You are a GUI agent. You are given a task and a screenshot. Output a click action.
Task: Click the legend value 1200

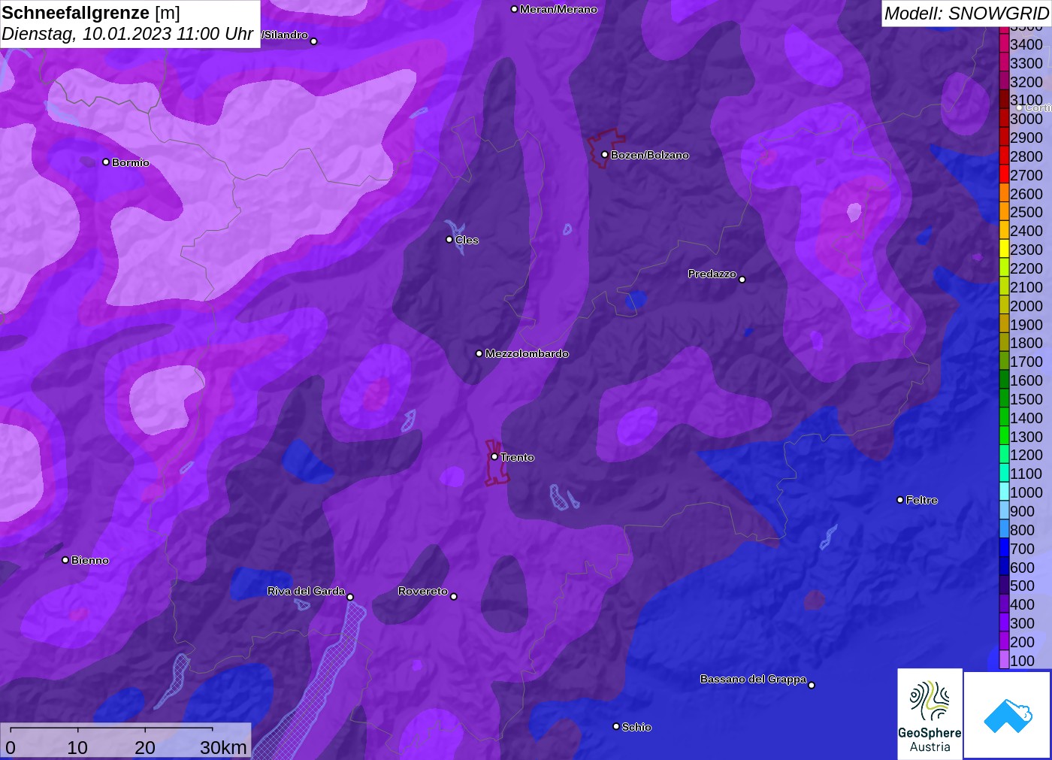pyautogui.click(x=1026, y=455)
